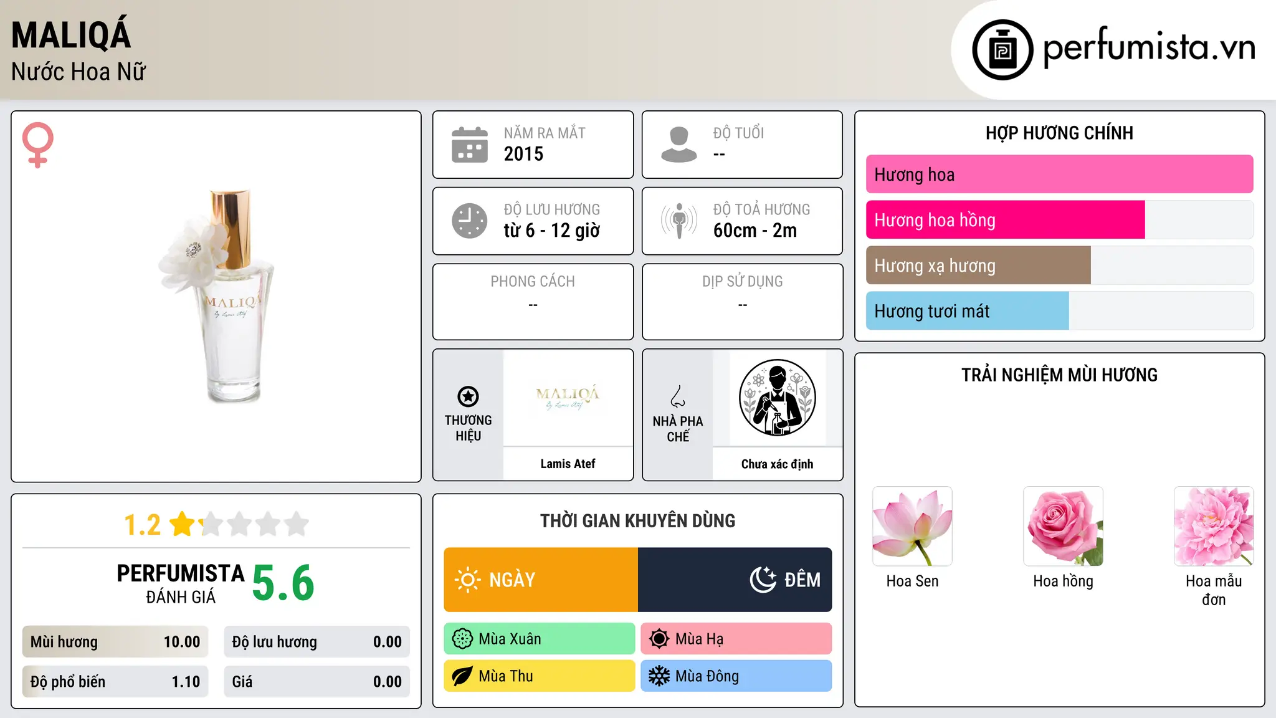The height and width of the screenshot is (718, 1276).
Task: Click the longevity value từ 6 - 12 giờ
Action: pos(551,231)
